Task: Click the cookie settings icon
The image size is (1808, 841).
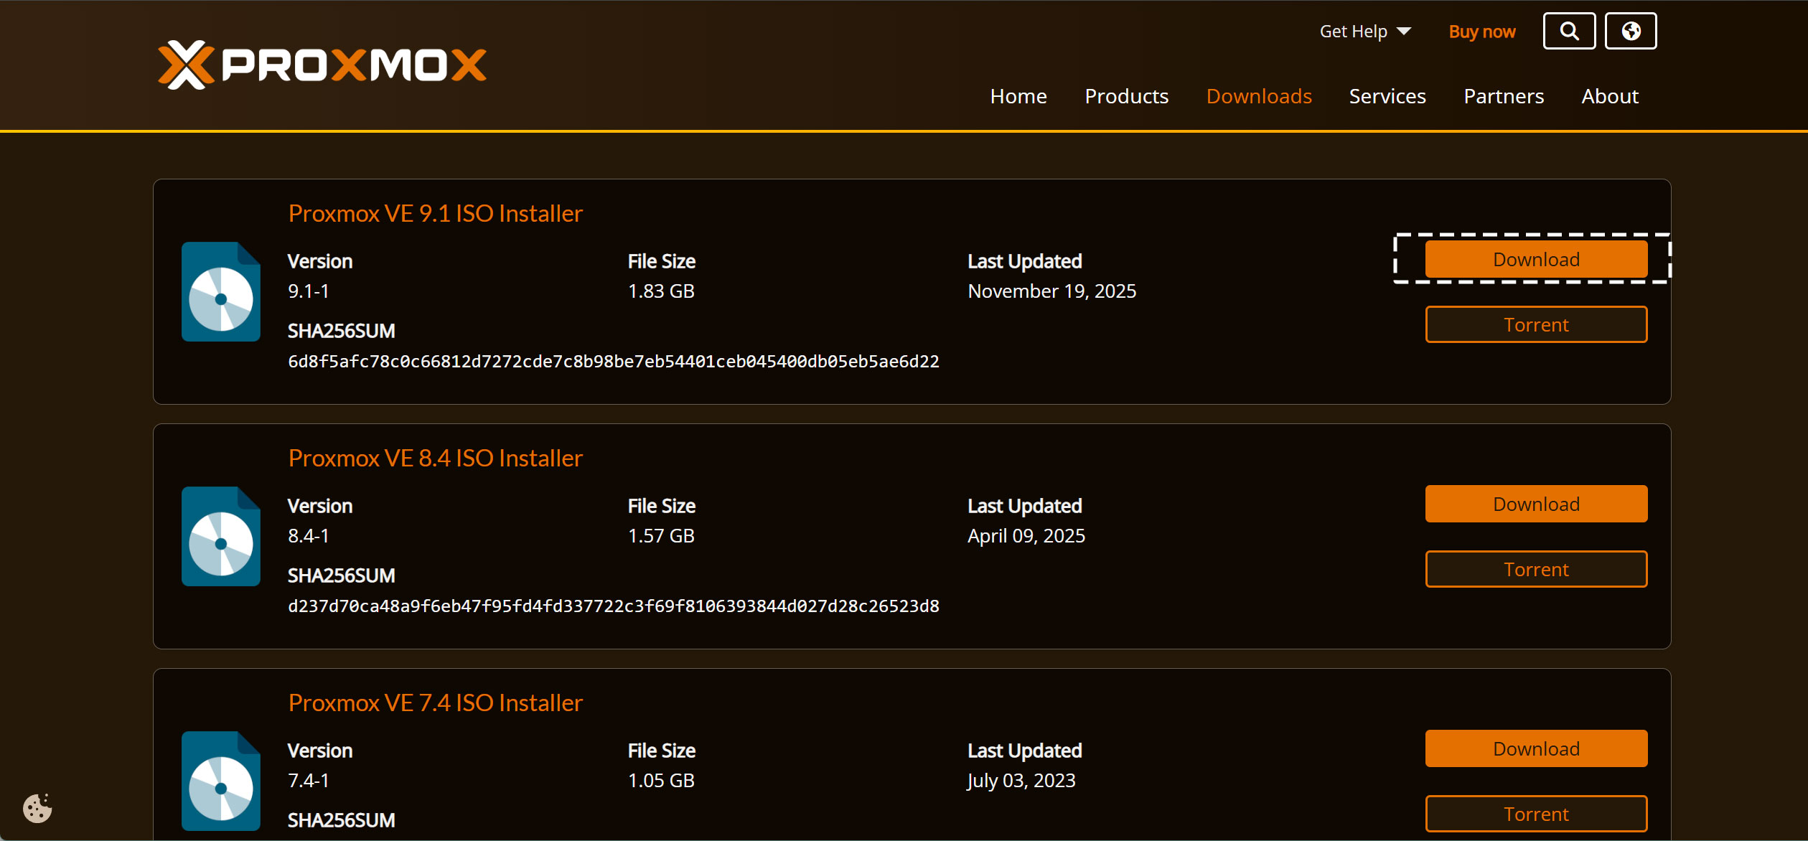Action: [37, 808]
